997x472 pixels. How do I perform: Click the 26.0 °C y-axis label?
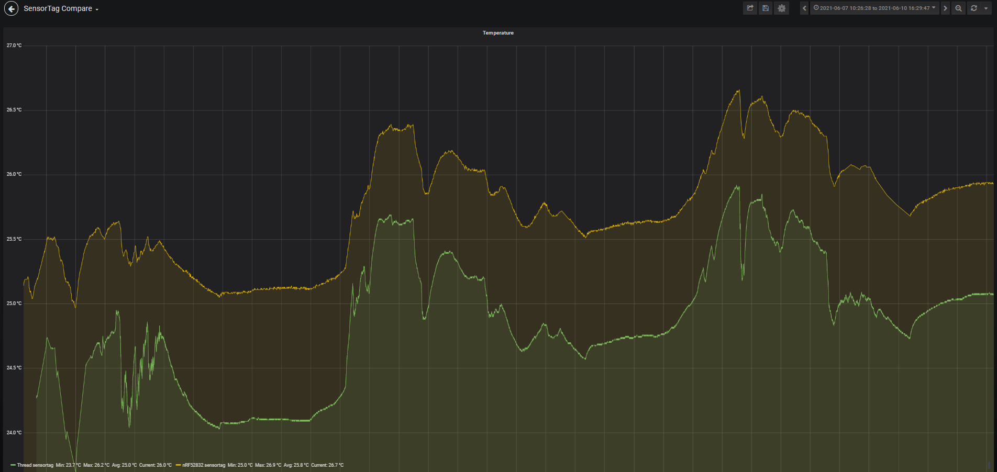pyautogui.click(x=14, y=174)
